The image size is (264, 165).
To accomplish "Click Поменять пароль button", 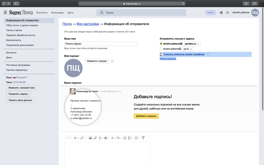I will pyautogui.click(x=18, y=94).
